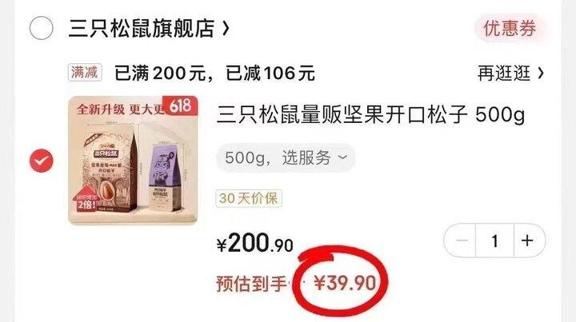Viewport: 576px width, 322px height.
Task: Open 三只松鼠旗舰店 store page
Action: 142,29
